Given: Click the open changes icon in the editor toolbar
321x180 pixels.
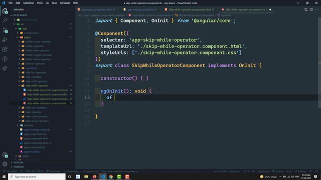Looking at the screenshot, I should (x=306, y=9).
